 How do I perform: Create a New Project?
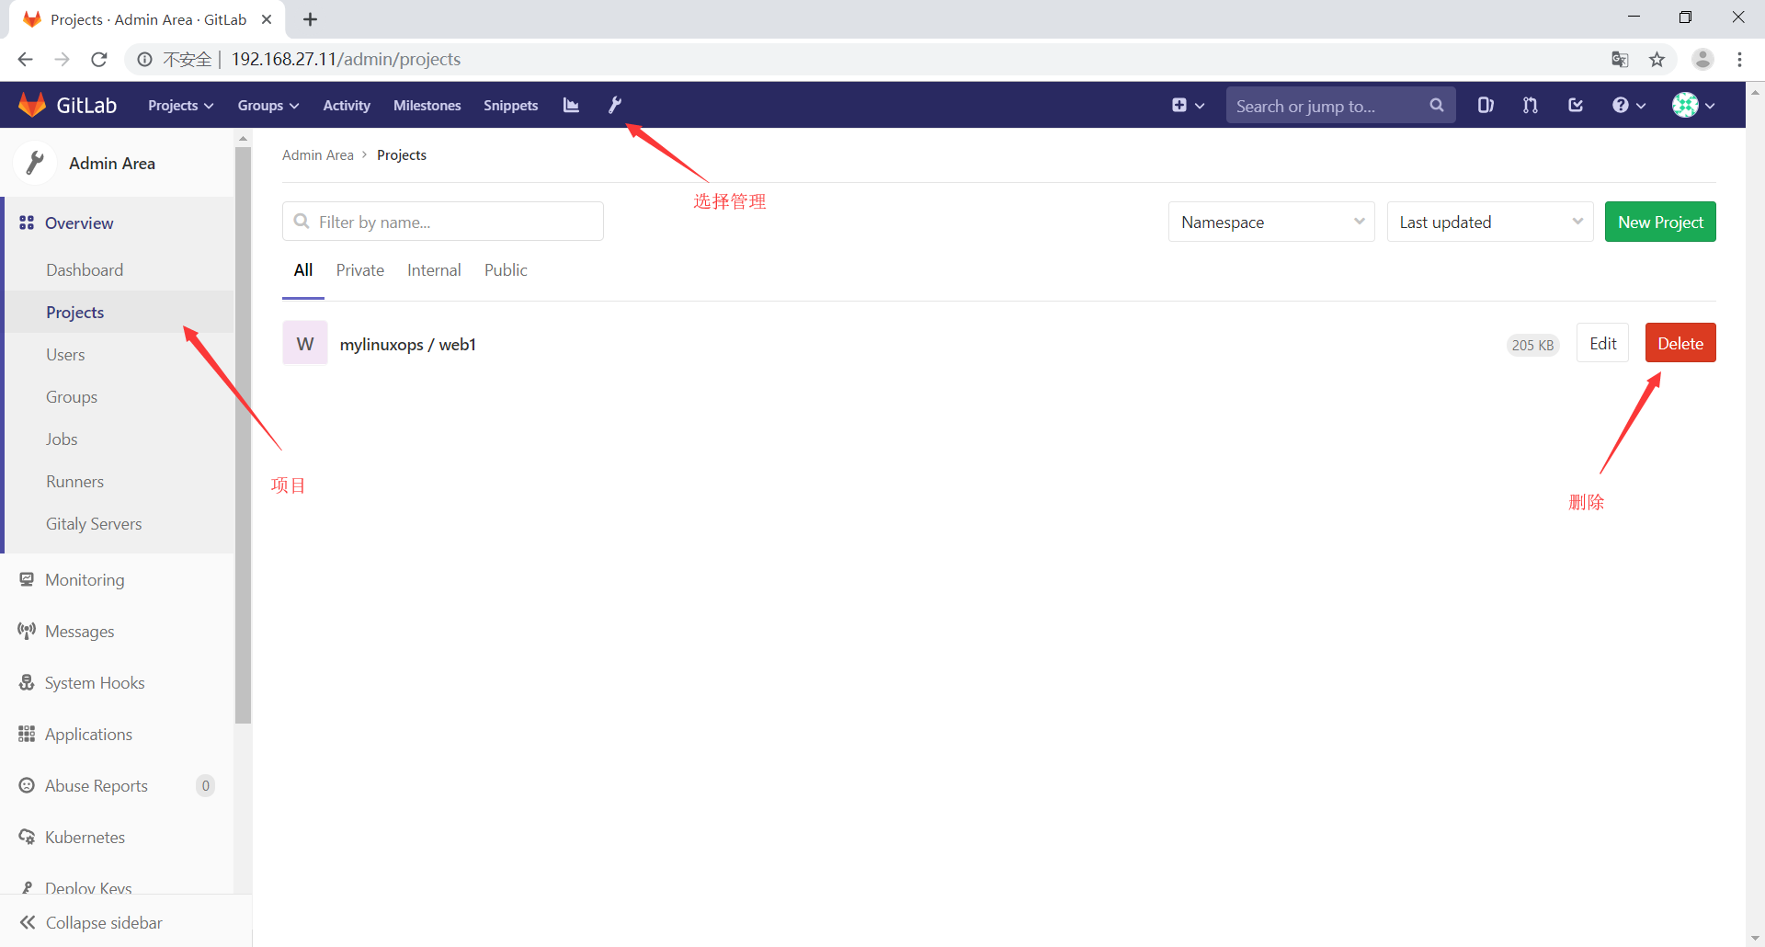click(x=1660, y=222)
